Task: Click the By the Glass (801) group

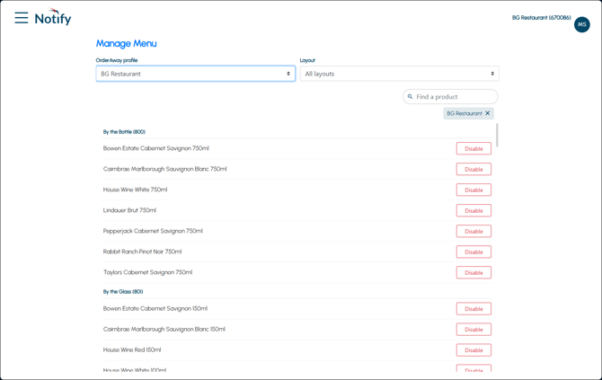Action: click(123, 292)
